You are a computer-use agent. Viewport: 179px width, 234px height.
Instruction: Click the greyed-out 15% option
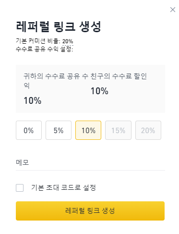[x=118, y=130]
